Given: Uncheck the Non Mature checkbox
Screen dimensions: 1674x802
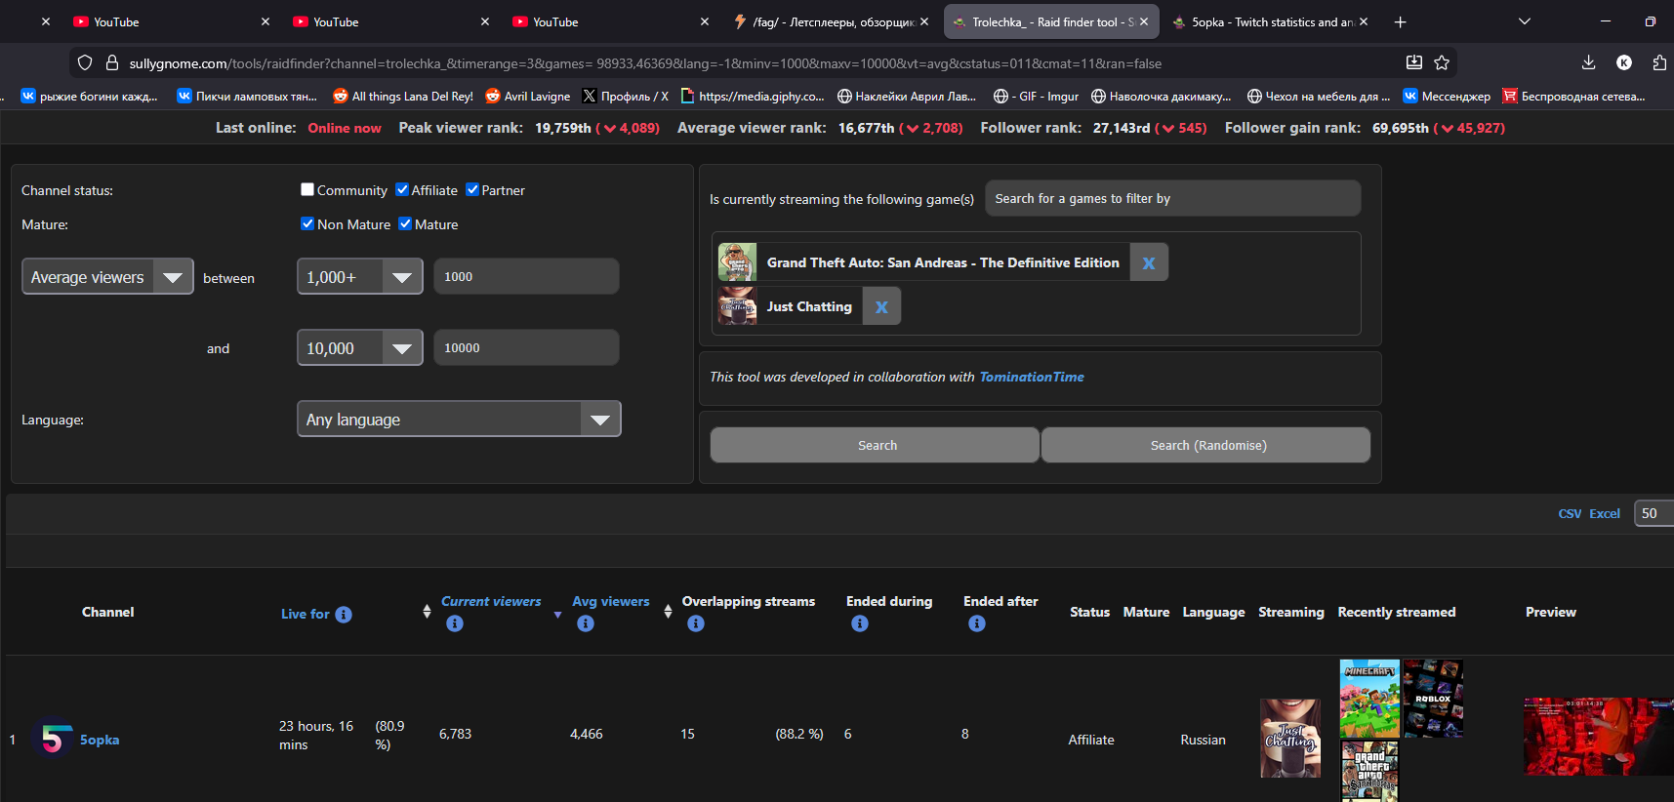Looking at the screenshot, I should point(307,223).
